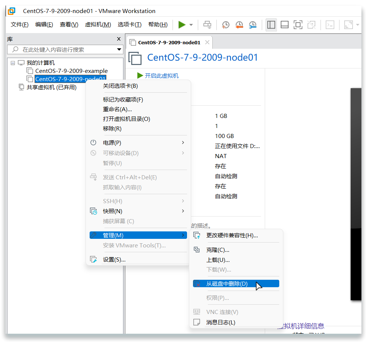Select 共享虚拟机 (已弃用) in the library
This screenshot has height=343, width=367.
[x=51, y=87]
